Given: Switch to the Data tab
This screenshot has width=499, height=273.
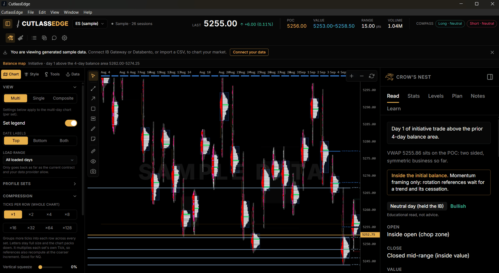Looking at the screenshot, I should [x=73, y=74].
